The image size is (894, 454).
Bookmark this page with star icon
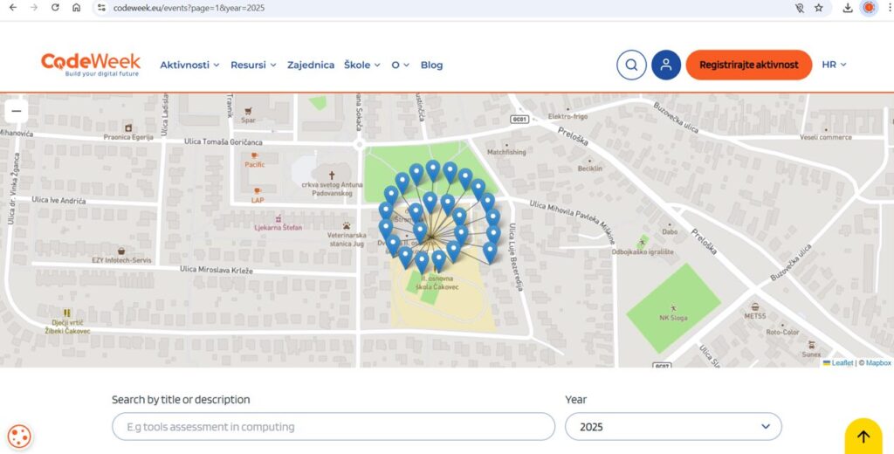click(x=819, y=8)
